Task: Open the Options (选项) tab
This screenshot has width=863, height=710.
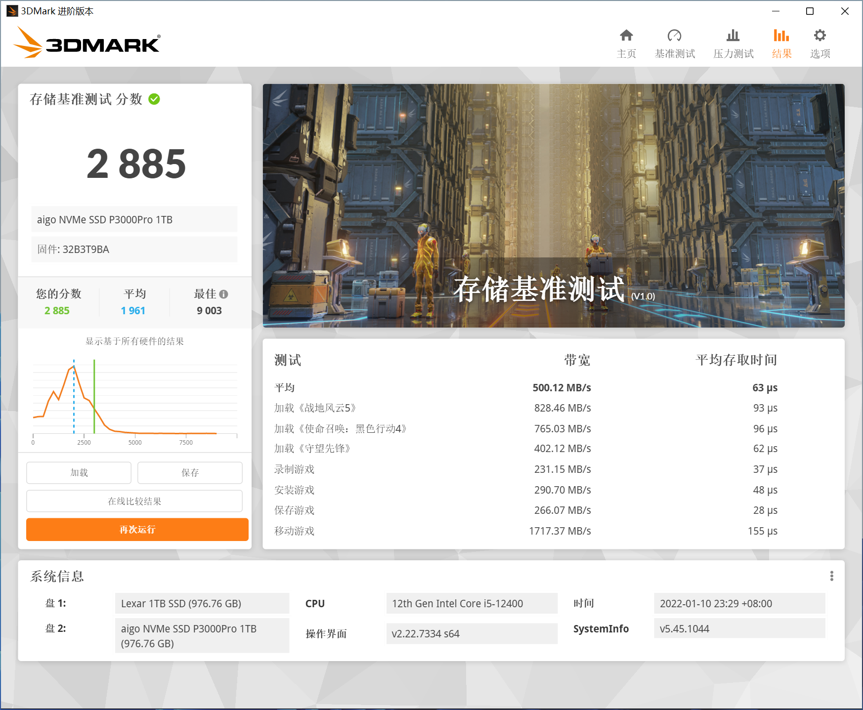Action: 820,44
